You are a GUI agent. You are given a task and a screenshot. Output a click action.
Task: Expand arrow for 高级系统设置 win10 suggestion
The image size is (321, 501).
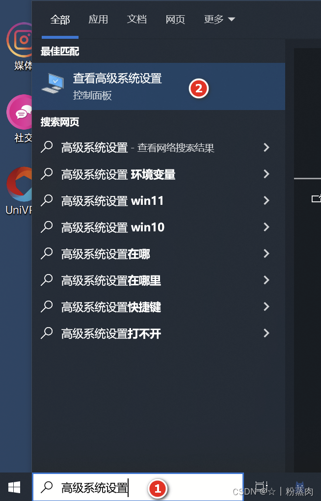point(266,227)
